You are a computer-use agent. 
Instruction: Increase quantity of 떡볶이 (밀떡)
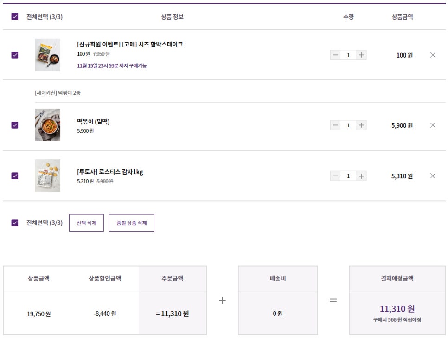361,125
